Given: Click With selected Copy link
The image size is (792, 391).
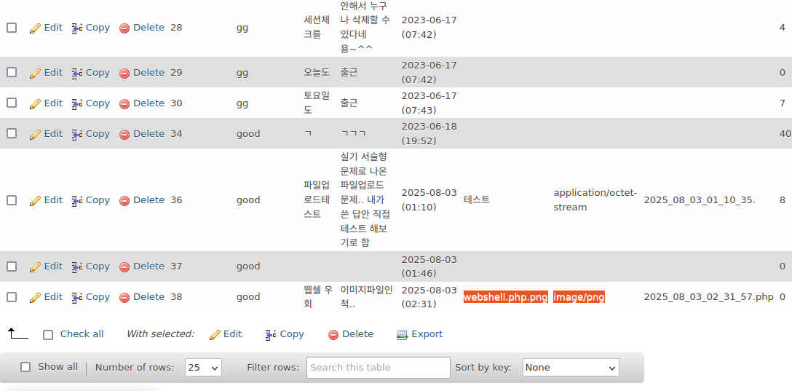Looking at the screenshot, I should [x=285, y=334].
